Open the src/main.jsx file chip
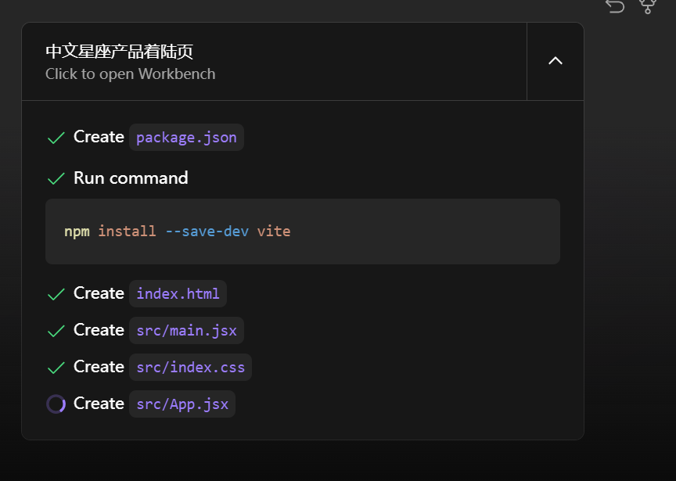 pyautogui.click(x=186, y=331)
